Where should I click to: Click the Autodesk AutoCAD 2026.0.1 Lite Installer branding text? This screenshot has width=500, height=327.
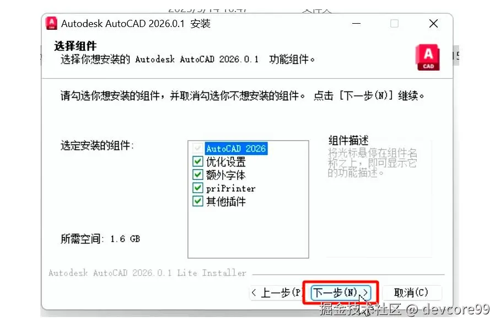click(145, 273)
